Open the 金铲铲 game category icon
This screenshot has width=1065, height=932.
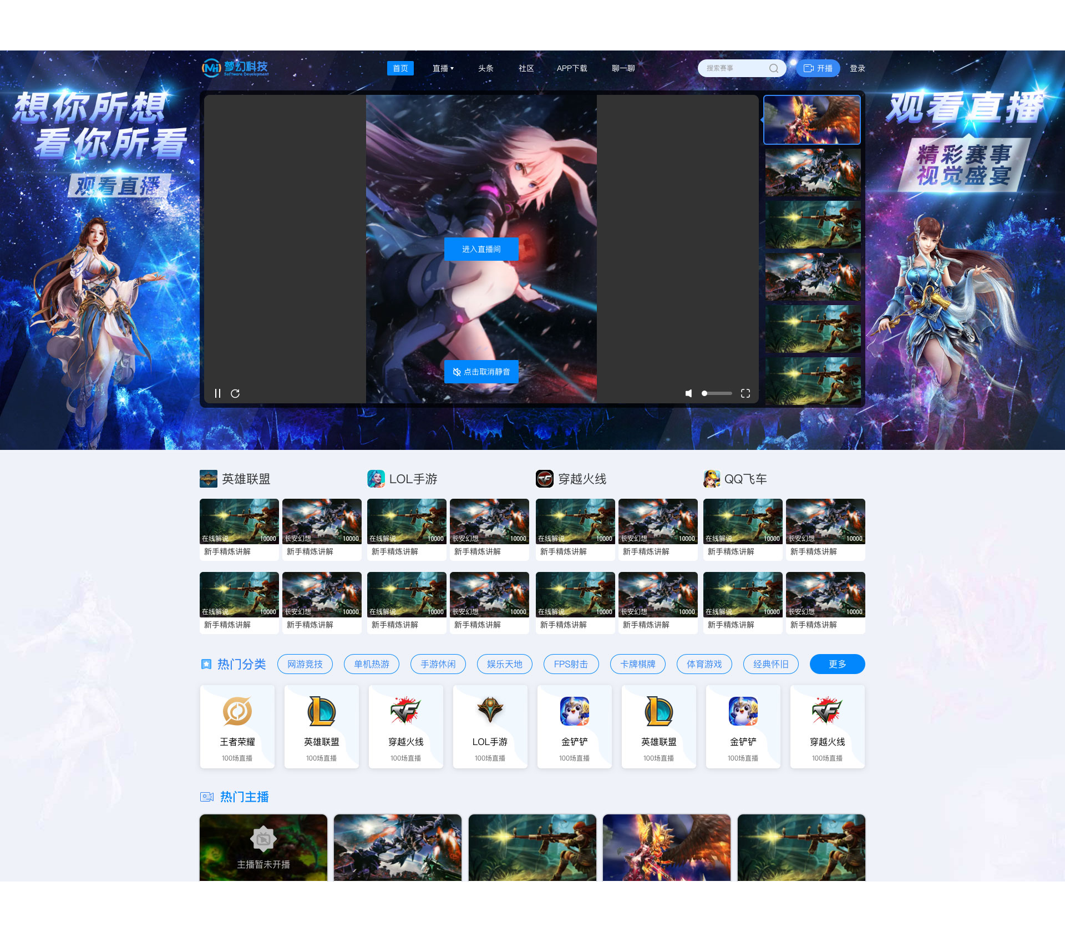(574, 711)
